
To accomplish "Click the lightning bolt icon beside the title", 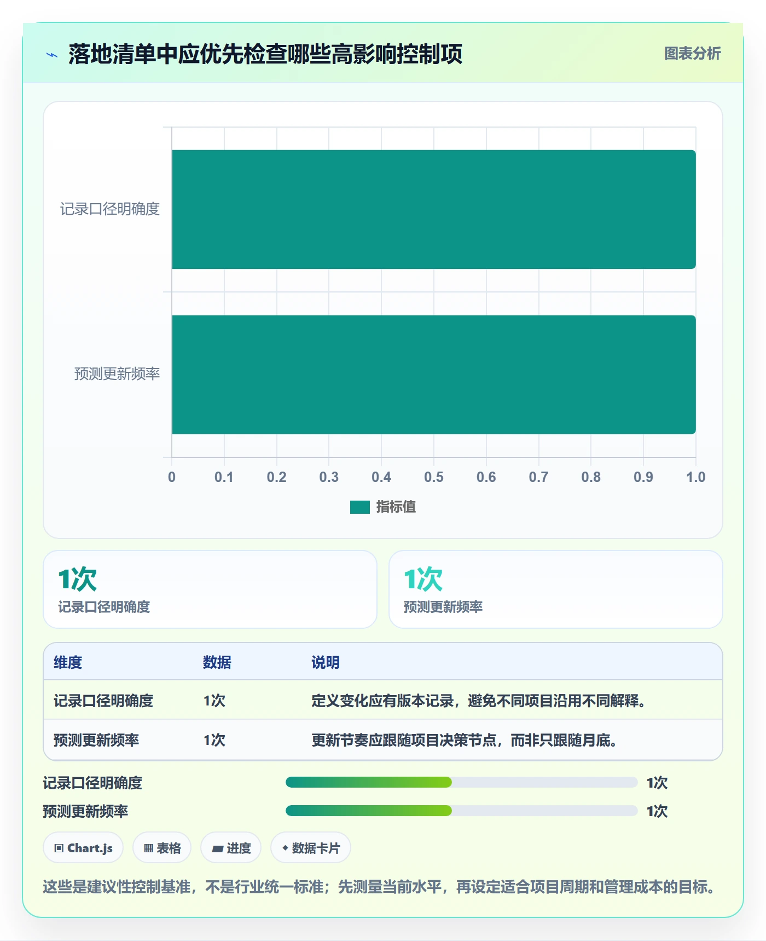I will (x=52, y=55).
